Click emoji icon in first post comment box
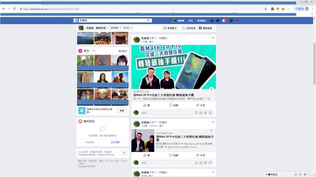 [196, 113]
